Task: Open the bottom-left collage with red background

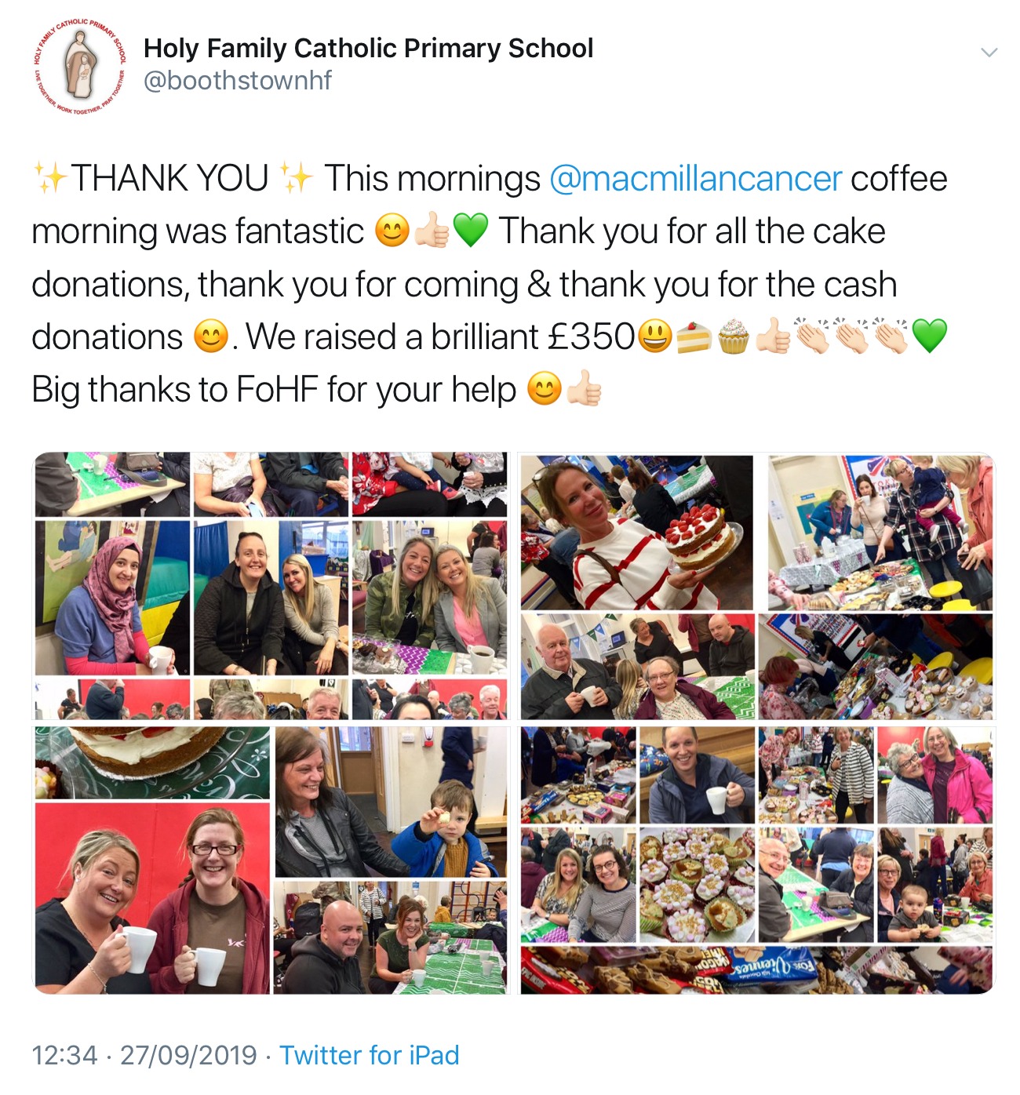Action: [x=271, y=860]
